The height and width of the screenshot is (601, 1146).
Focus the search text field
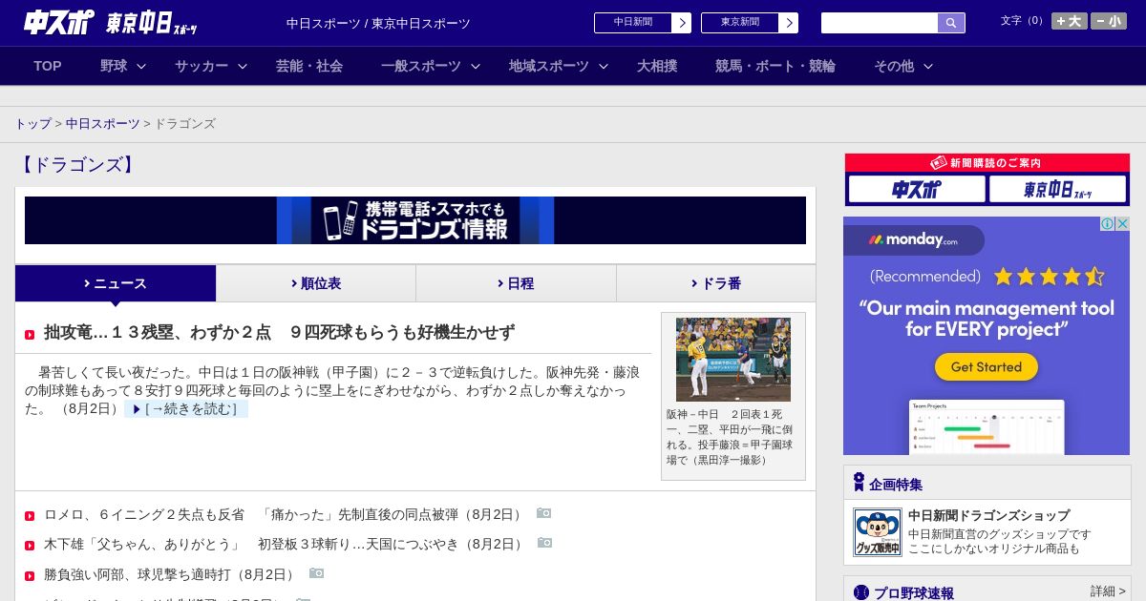tap(880, 23)
